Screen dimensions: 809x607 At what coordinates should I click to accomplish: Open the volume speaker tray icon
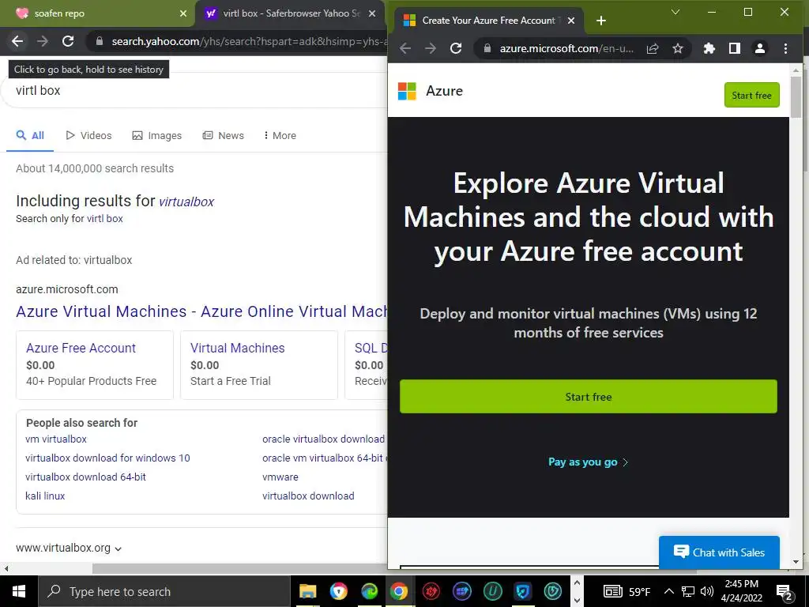[x=707, y=591]
